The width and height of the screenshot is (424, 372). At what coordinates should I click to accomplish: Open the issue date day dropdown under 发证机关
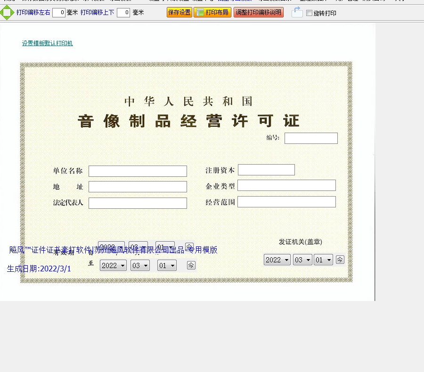(323, 260)
